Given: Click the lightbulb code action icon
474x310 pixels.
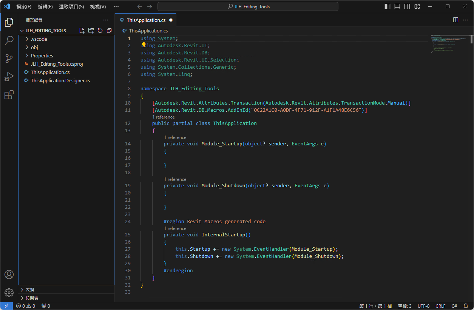Looking at the screenshot, I should 144,45.
